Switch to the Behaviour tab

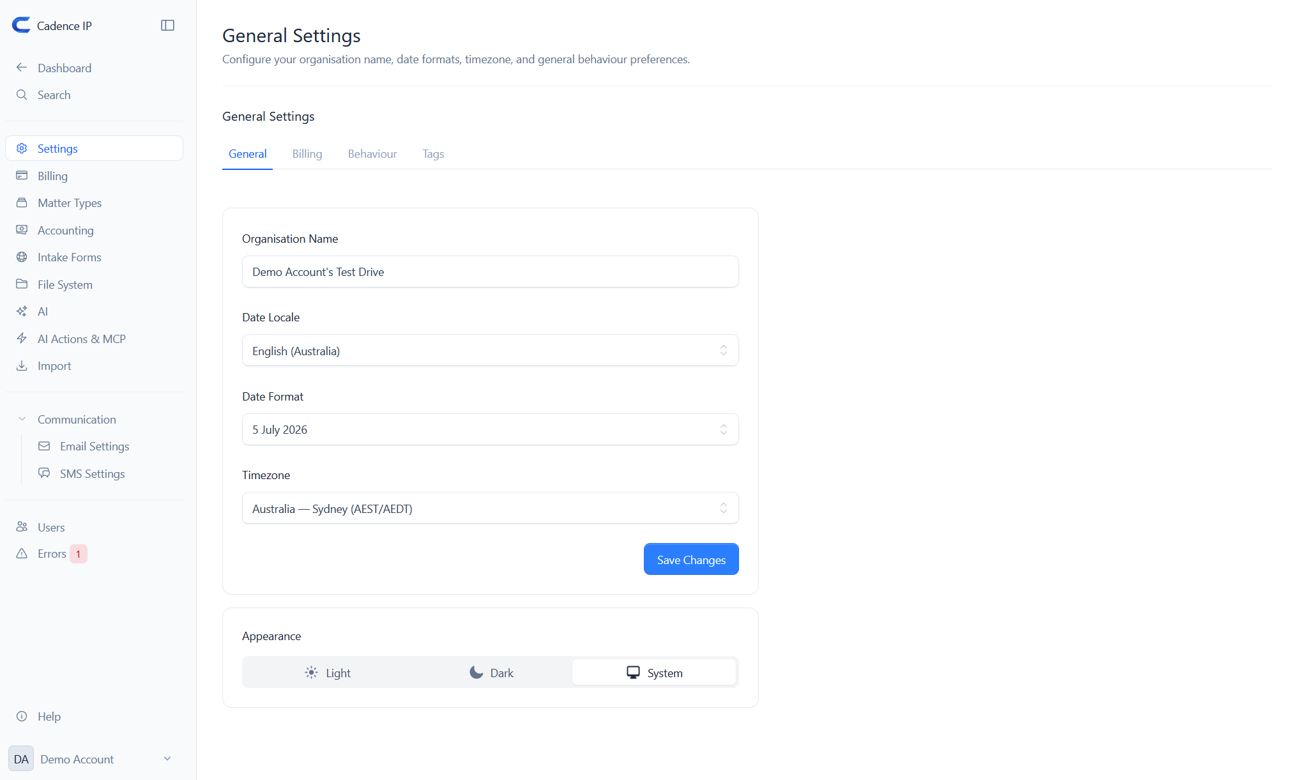point(372,154)
